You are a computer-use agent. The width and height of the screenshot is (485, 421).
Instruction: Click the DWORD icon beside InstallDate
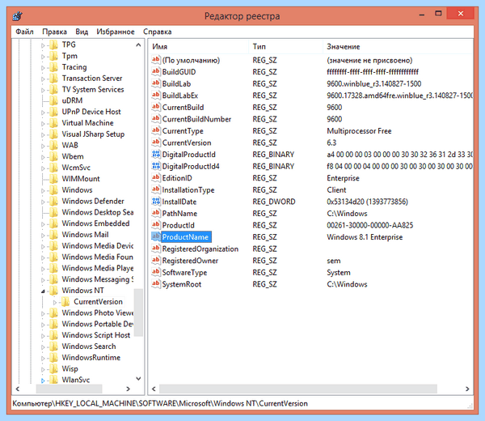pyautogui.click(x=156, y=202)
